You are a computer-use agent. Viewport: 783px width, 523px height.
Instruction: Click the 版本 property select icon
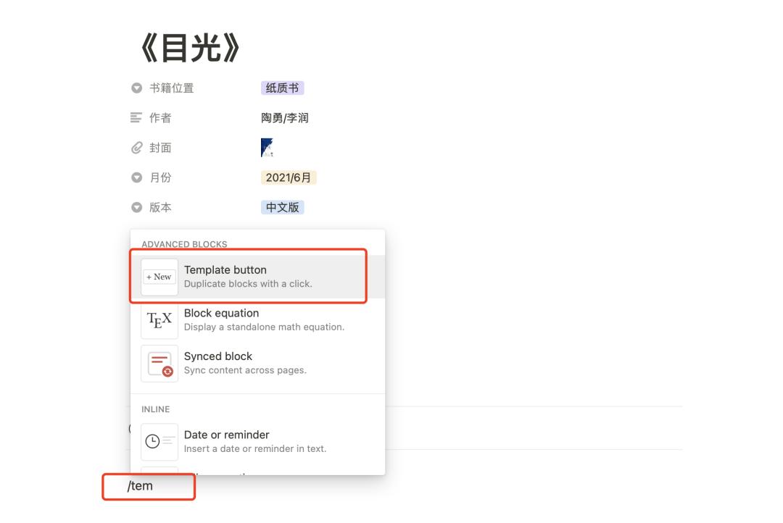136,207
